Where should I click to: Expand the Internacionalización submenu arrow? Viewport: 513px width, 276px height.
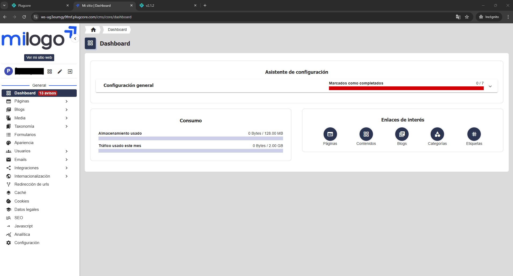[67, 176]
